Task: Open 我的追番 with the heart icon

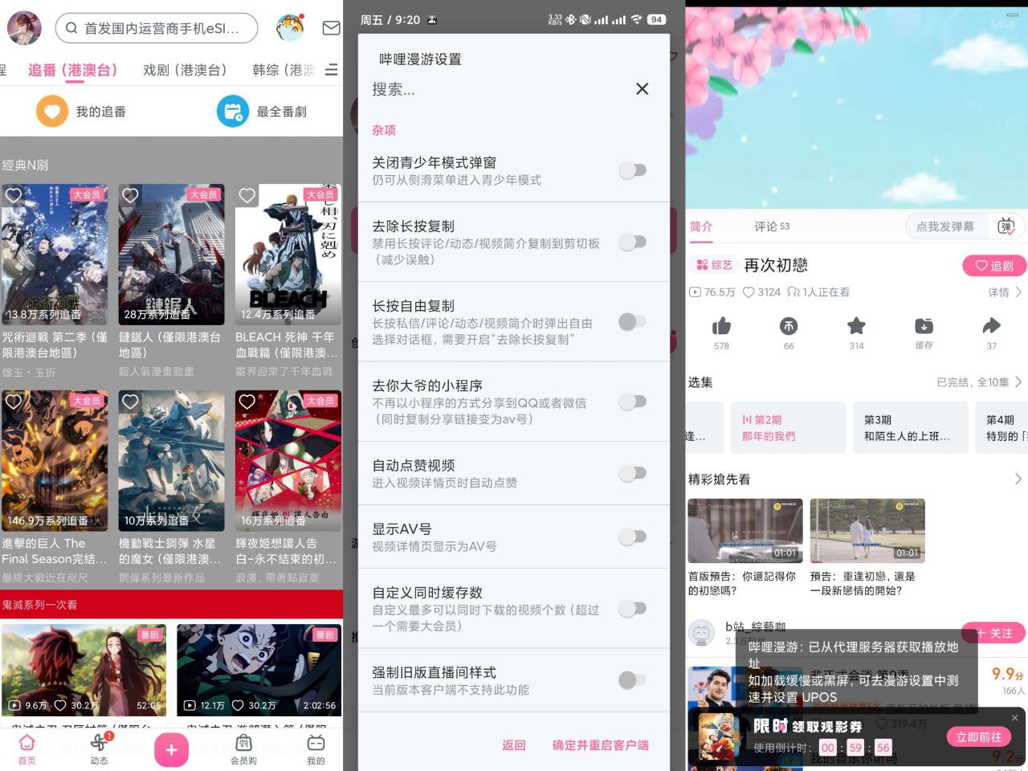Action: point(52,111)
